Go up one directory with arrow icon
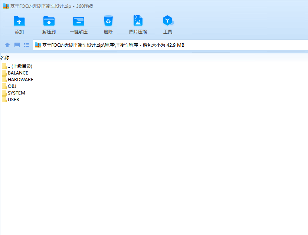The width and height of the screenshot is (308, 235). [x=7, y=45]
